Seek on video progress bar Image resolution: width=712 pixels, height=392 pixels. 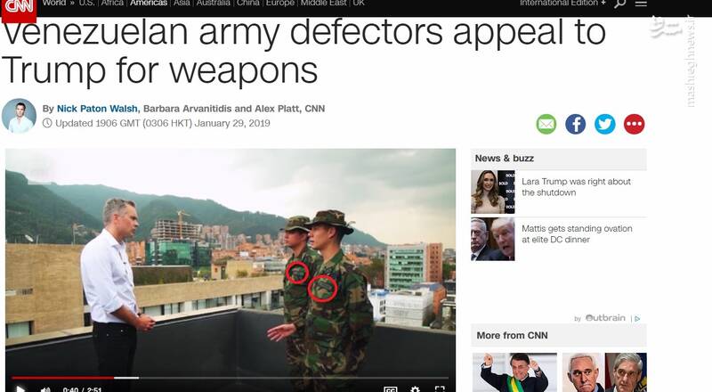230,378
